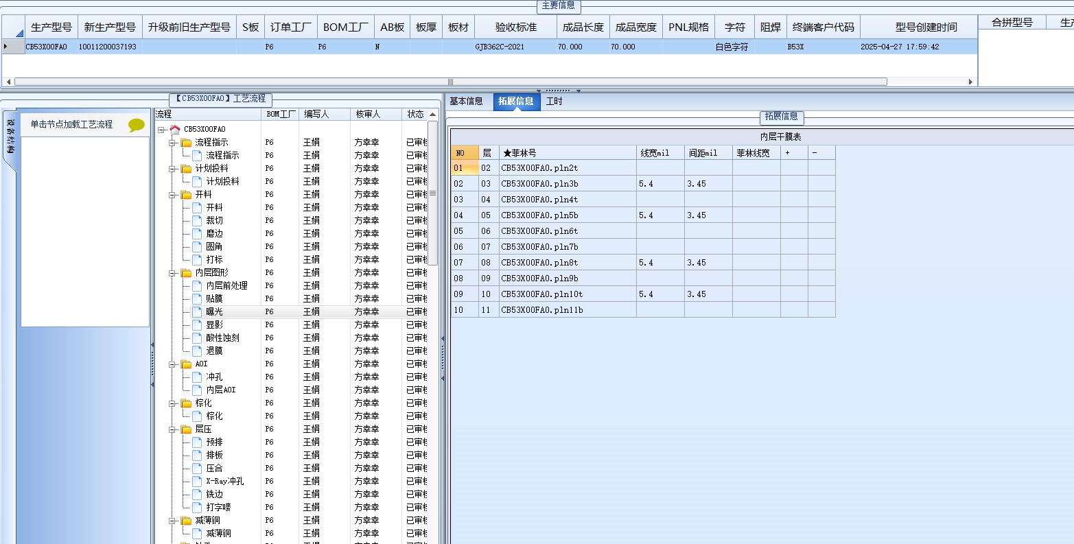The image size is (1074, 544).
Task: Click the document icon beside 曝光
Action: (x=197, y=311)
